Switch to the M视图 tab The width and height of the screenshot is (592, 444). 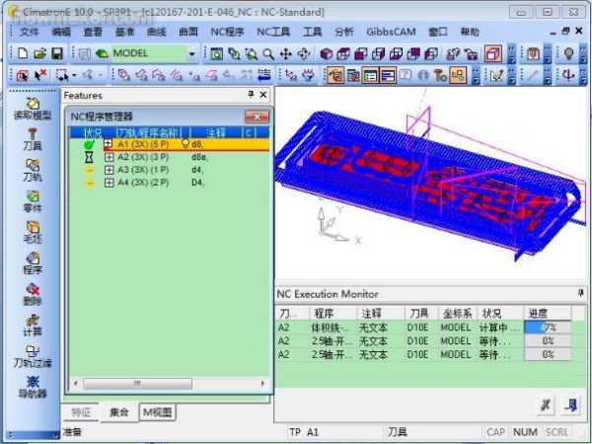point(158,412)
